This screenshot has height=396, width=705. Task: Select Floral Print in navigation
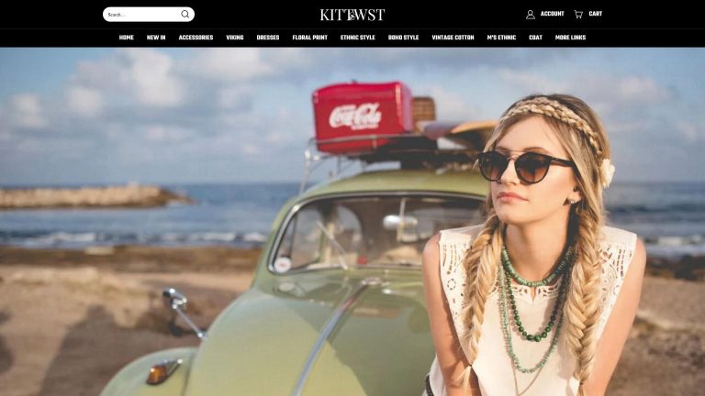(x=309, y=38)
